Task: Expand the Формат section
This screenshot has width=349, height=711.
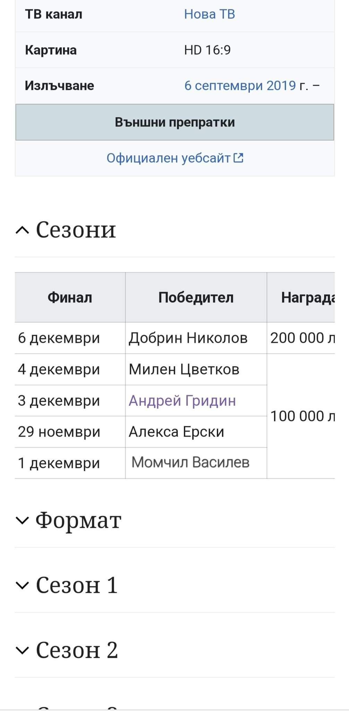Action: click(x=23, y=520)
